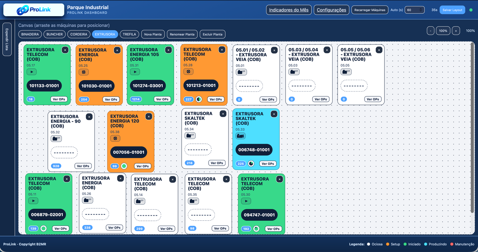Remove Extrusora Energia - 90 card
Image resolution: width=478 pixels, height=252 pixels.
pos(89,117)
